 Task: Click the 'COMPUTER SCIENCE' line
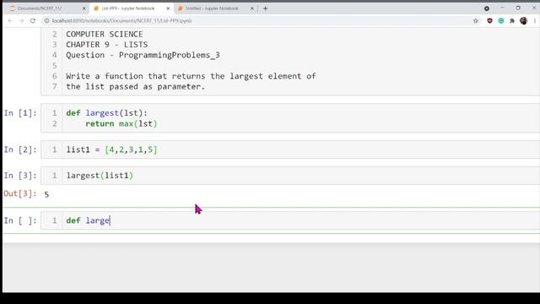coord(104,34)
